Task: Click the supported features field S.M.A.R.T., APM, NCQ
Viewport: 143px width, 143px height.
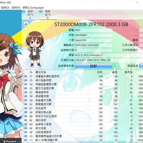Action: [x=109, y=60]
